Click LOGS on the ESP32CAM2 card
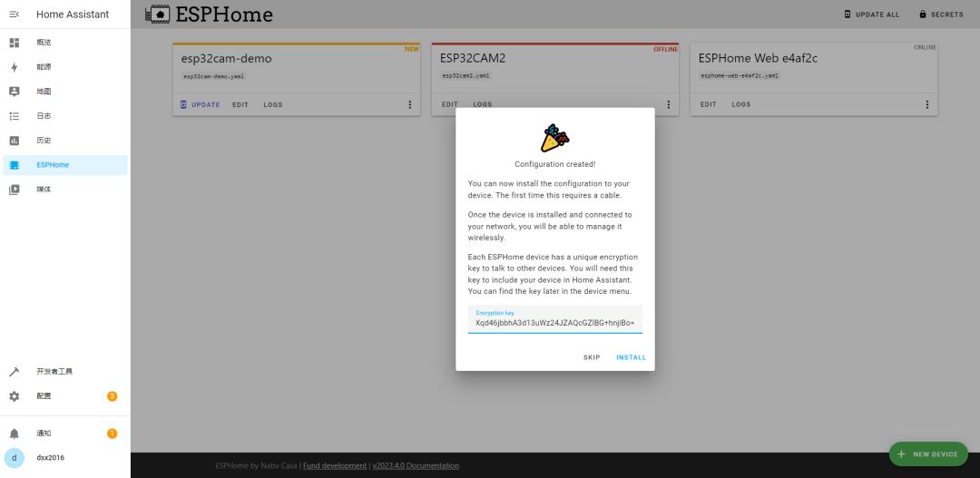Viewport: 980px width, 478px height. click(483, 105)
